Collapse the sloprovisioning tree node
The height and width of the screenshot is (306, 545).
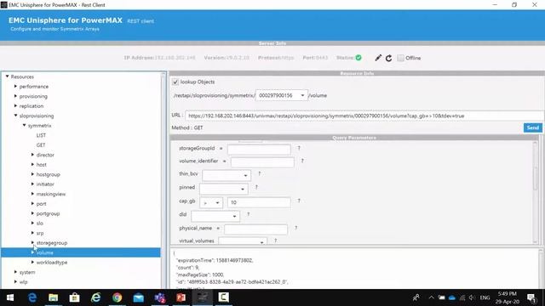[15, 116]
